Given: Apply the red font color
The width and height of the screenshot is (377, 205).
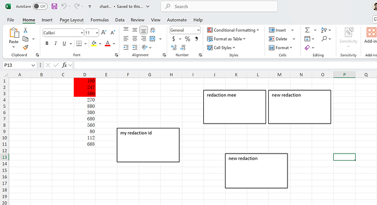Looking at the screenshot, I should pyautogui.click(x=108, y=43).
